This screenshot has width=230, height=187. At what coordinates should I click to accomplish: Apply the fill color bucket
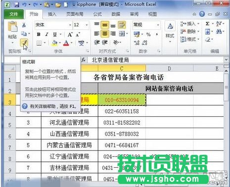click(54, 43)
